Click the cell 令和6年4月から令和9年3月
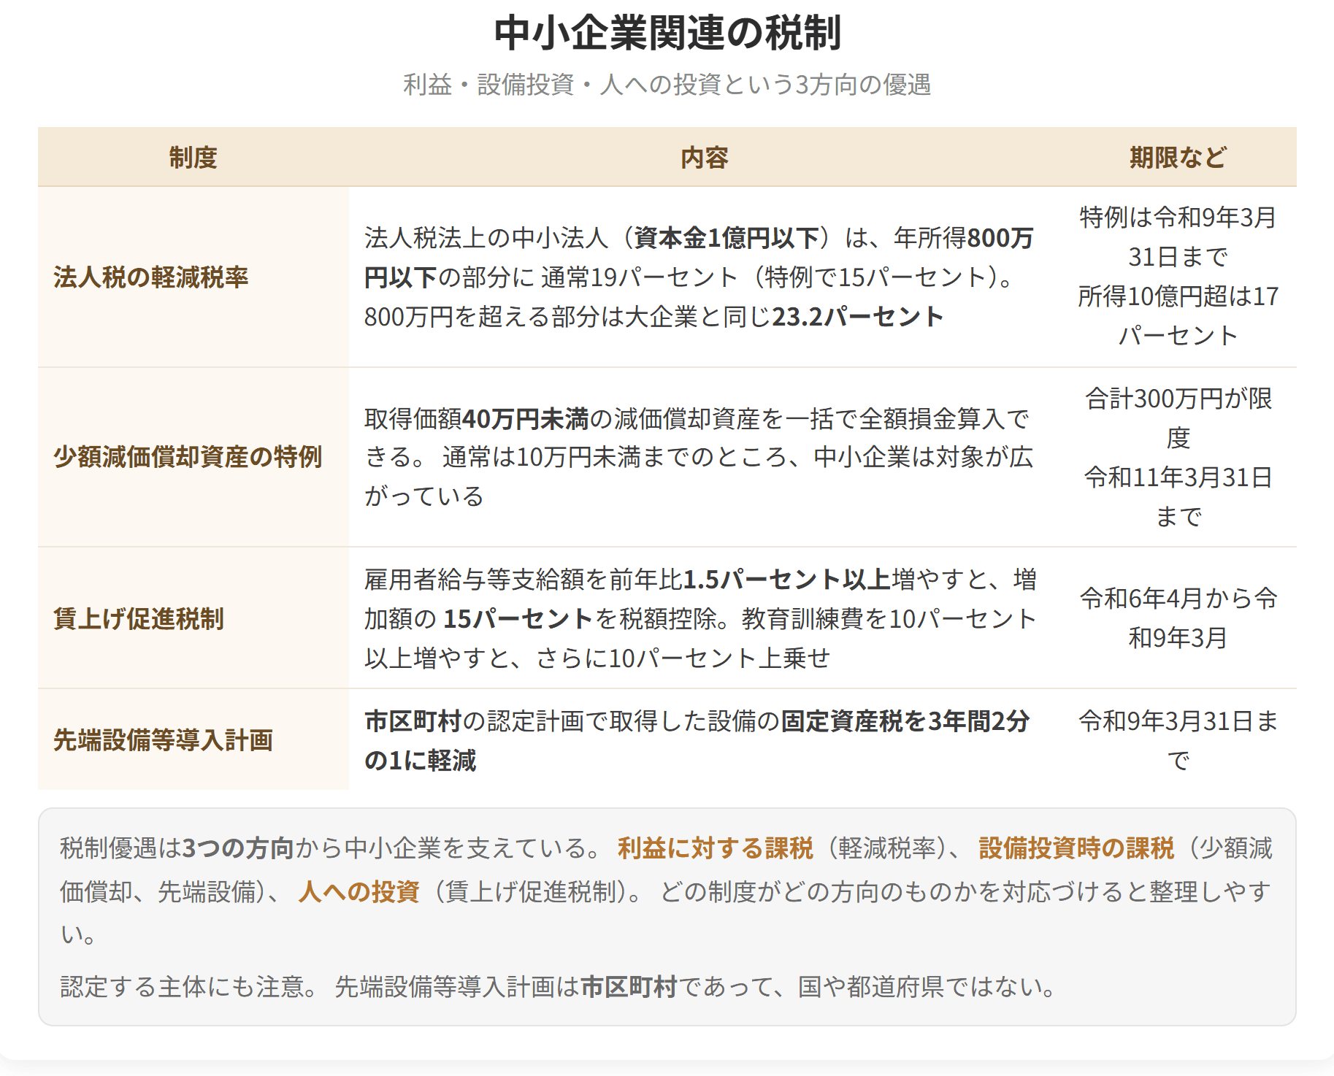This screenshot has width=1334, height=1076. tap(1178, 618)
